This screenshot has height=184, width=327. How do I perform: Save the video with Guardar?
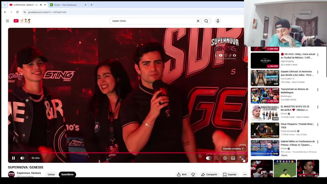tap(230, 175)
